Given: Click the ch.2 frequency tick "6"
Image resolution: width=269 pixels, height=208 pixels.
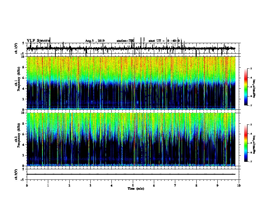Looking at the screenshot, I should [24, 134].
